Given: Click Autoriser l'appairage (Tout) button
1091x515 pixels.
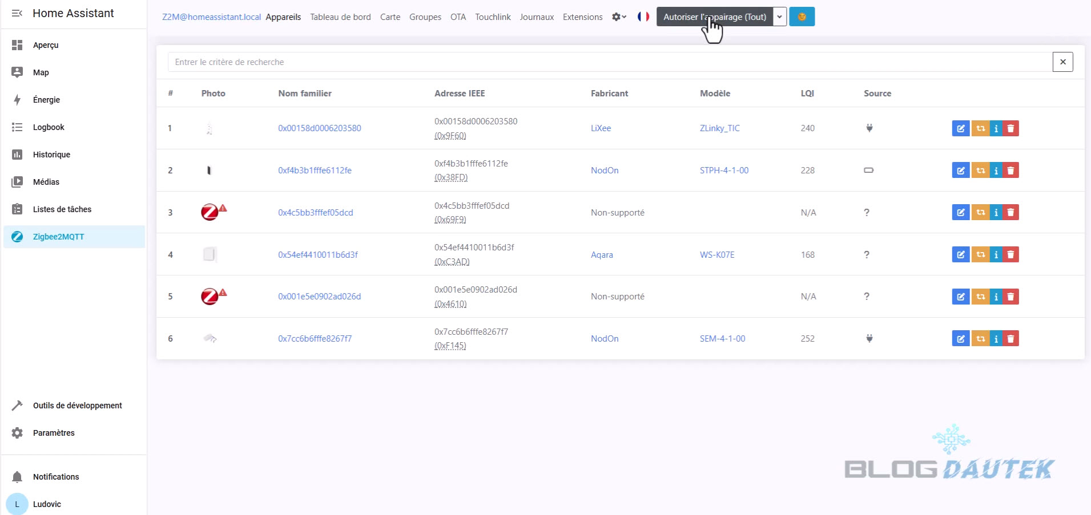Looking at the screenshot, I should (x=714, y=17).
